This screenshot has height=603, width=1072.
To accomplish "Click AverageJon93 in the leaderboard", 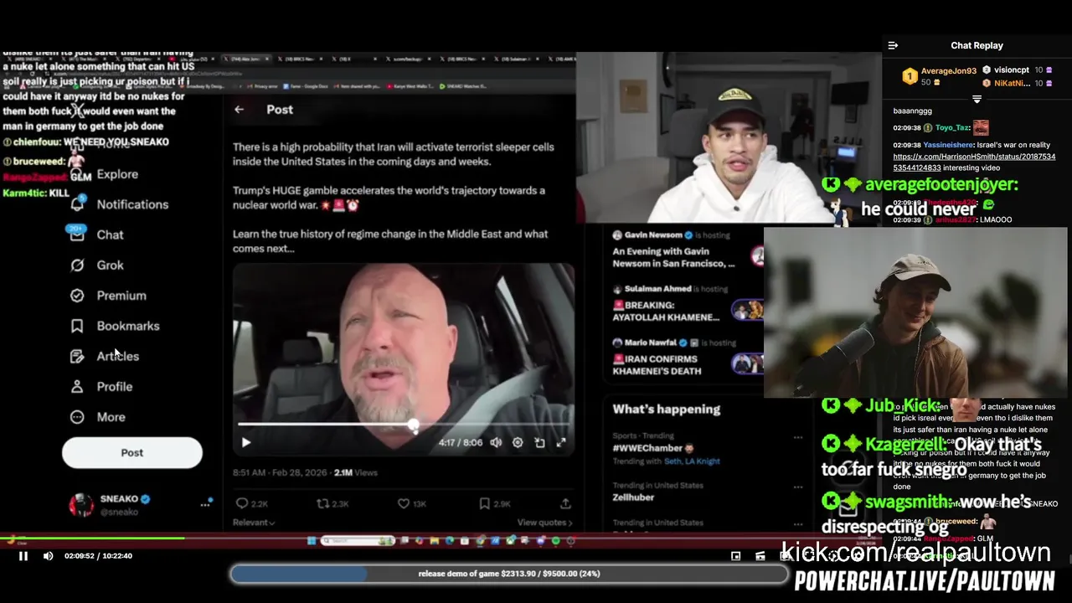I will pyautogui.click(x=948, y=71).
